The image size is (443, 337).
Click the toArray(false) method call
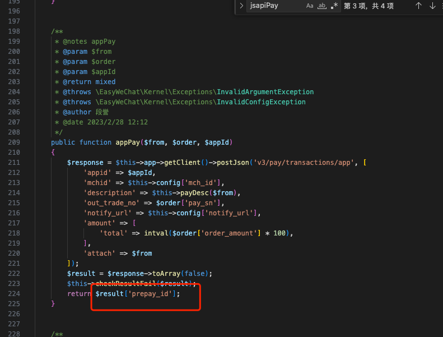point(180,274)
